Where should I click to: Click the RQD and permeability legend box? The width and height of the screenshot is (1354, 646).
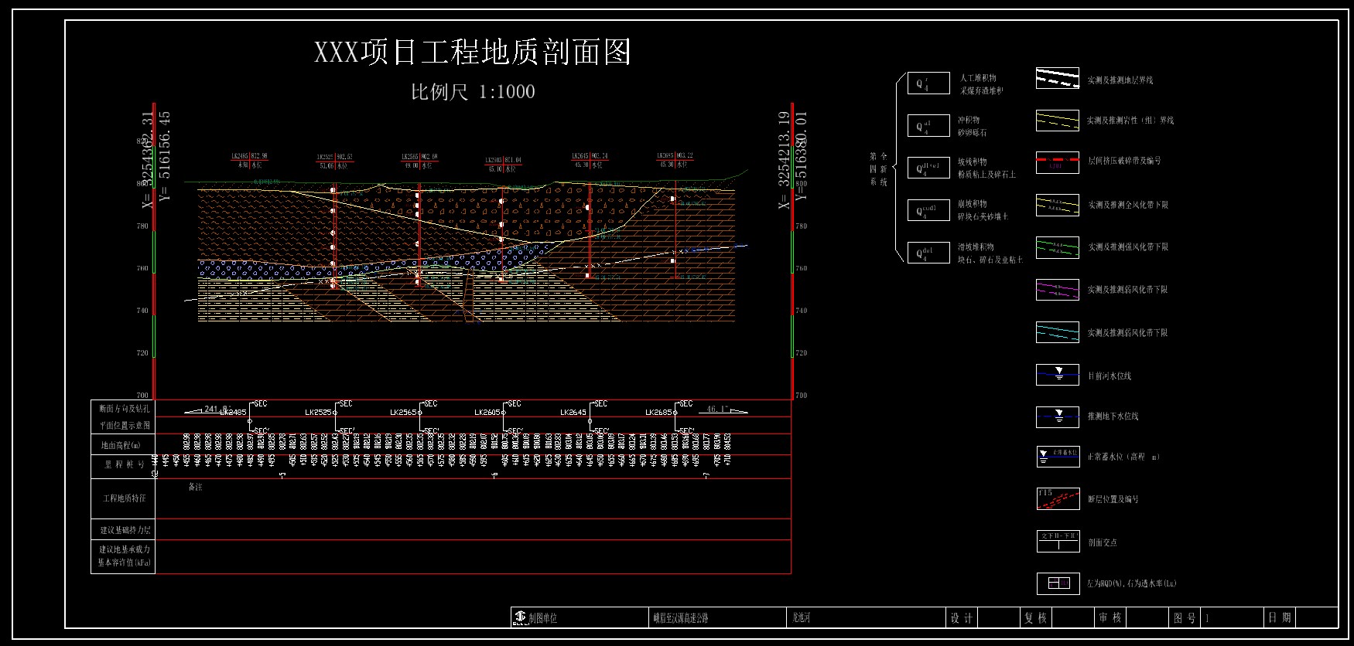[x=1058, y=583]
